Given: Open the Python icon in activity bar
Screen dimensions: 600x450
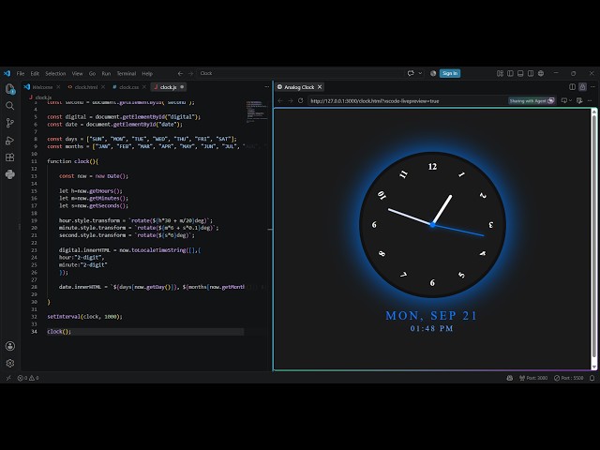Looking at the screenshot, I should 10,174.
